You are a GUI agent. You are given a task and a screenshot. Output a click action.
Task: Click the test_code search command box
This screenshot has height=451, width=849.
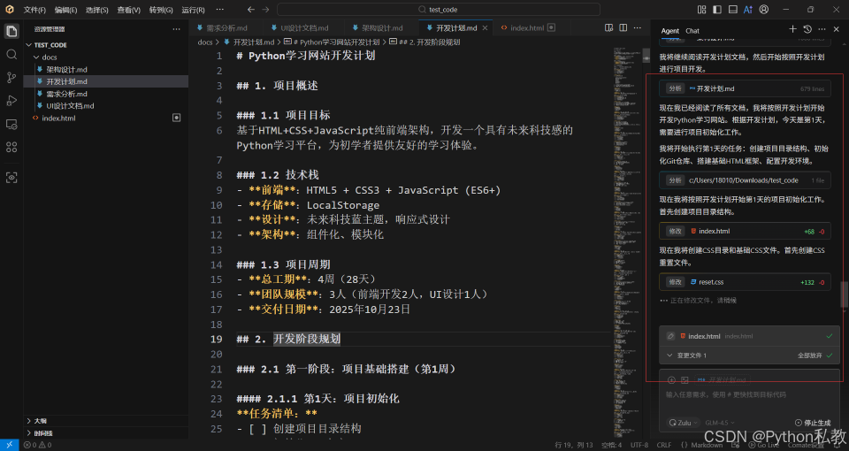pos(439,10)
